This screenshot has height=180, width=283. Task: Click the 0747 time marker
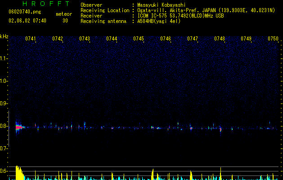193,39
